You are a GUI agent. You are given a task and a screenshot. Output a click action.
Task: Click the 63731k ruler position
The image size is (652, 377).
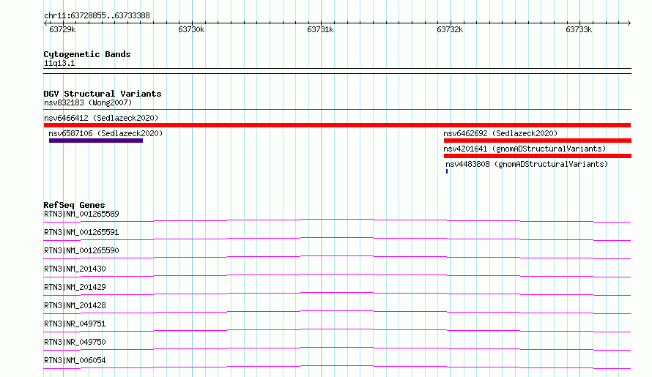[320, 29]
